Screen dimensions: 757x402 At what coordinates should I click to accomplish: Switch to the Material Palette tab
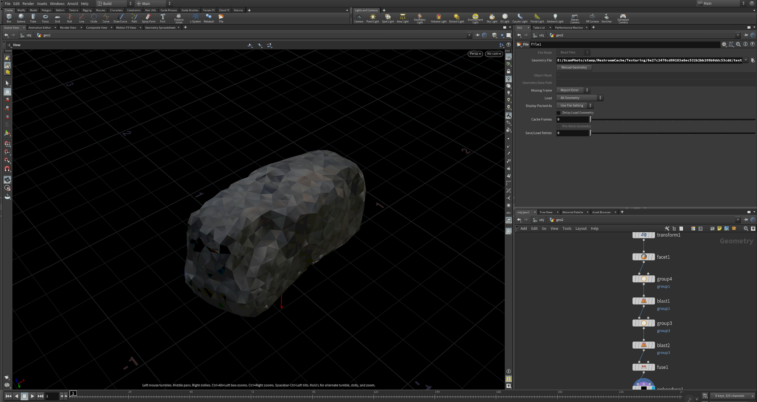pyautogui.click(x=573, y=212)
